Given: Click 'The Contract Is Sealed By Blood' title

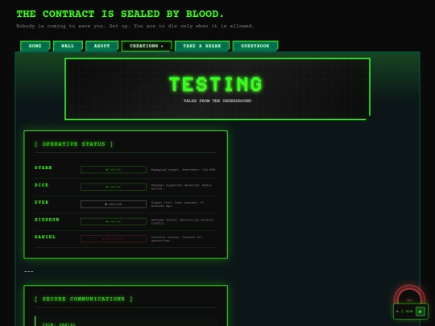Looking at the screenshot, I should coord(120,14).
